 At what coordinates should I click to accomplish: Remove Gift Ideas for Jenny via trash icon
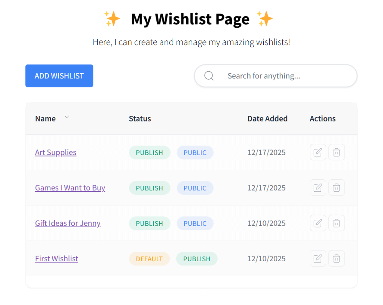click(x=336, y=223)
